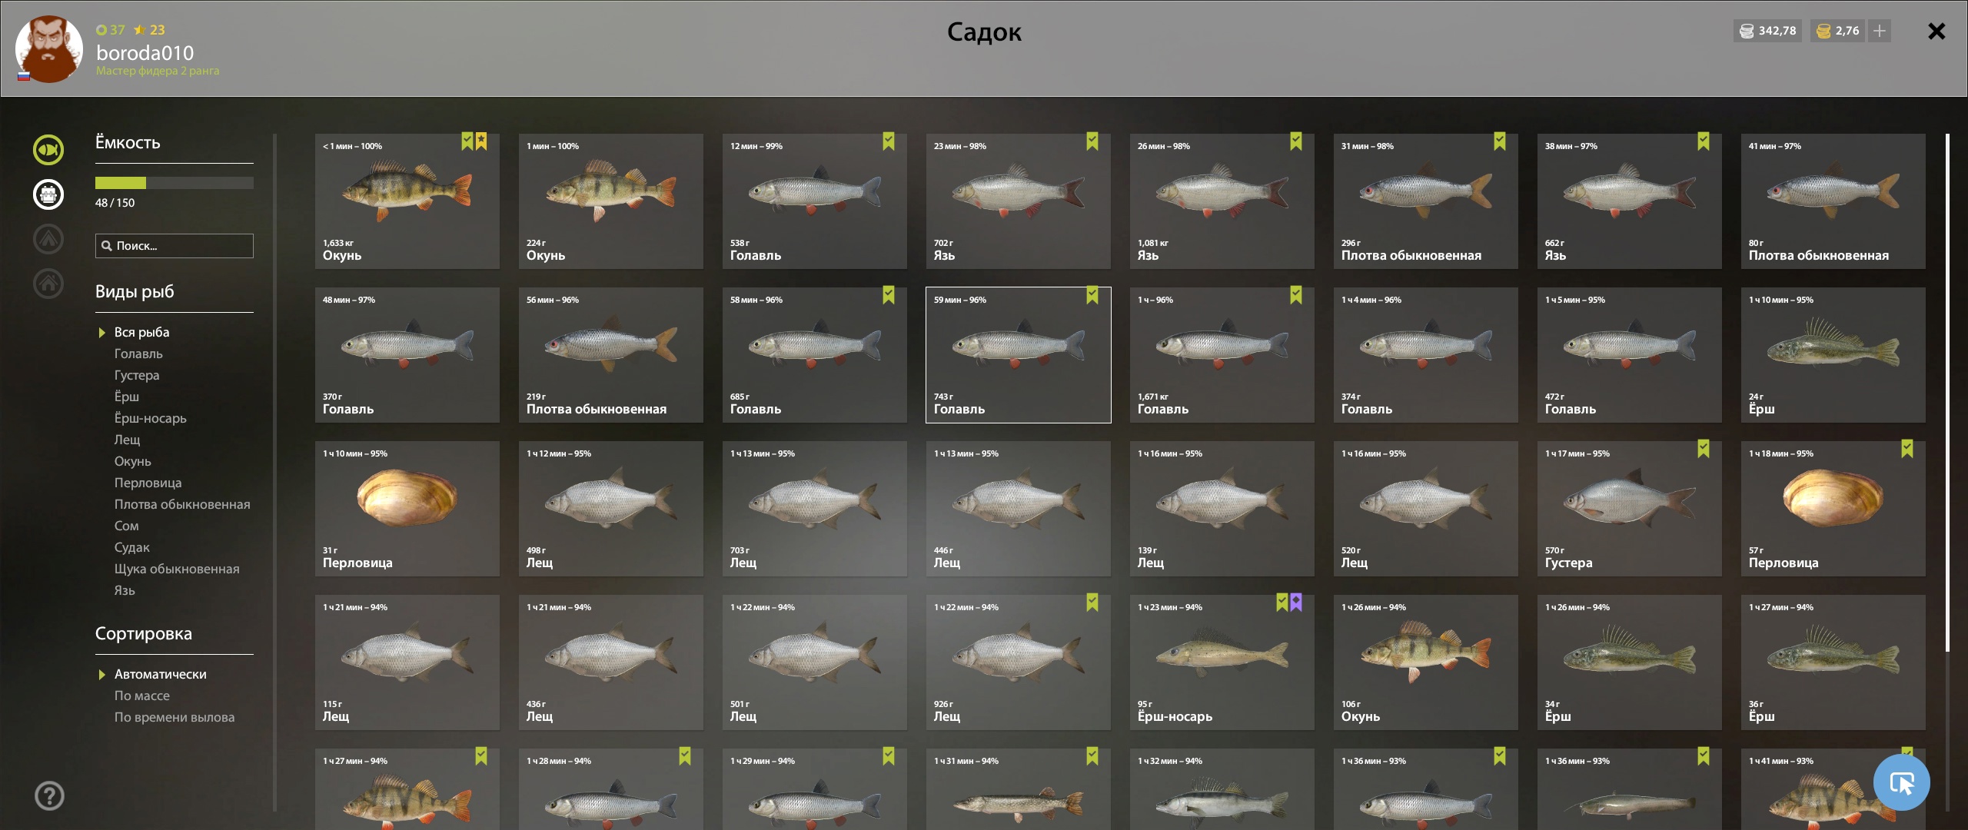Filter fish list by Голавль
Screen dimensions: 1968x830
pyautogui.click(x=138, y=354)
